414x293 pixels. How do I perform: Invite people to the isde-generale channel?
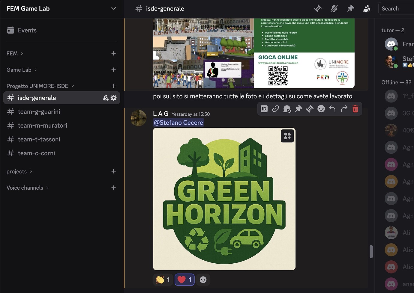105,98
